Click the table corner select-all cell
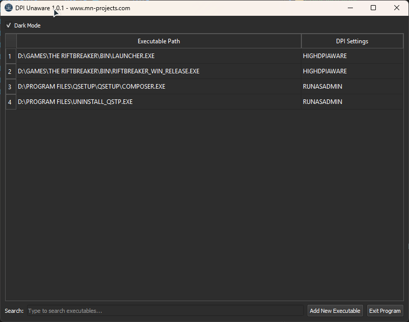This screenshot has height=322, width=409. pos(11,41)
